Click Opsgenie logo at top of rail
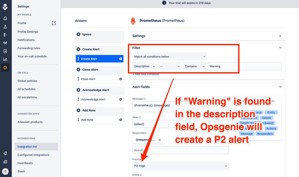Screen dimensions: 299x177 point(5,7)
